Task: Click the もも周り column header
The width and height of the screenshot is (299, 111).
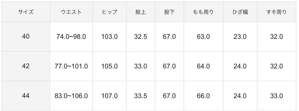Action: 203,12
